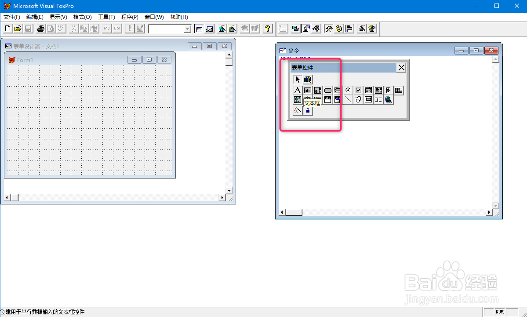Toggle the Button Lock padlock

point(308,111)
